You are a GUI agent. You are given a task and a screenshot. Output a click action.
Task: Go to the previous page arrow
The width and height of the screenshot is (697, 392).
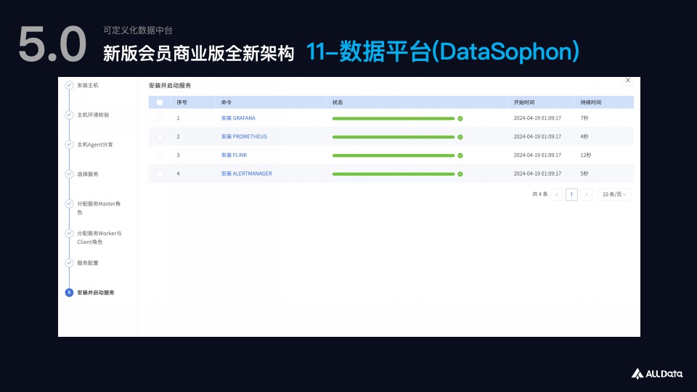557,195
